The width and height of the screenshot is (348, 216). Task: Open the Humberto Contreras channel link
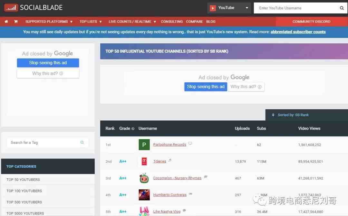tap(170, 195)
